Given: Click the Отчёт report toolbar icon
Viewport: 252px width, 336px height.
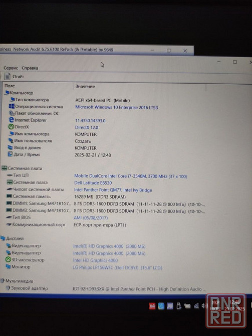Looking at the screenshot, I should tap(8, 76).
